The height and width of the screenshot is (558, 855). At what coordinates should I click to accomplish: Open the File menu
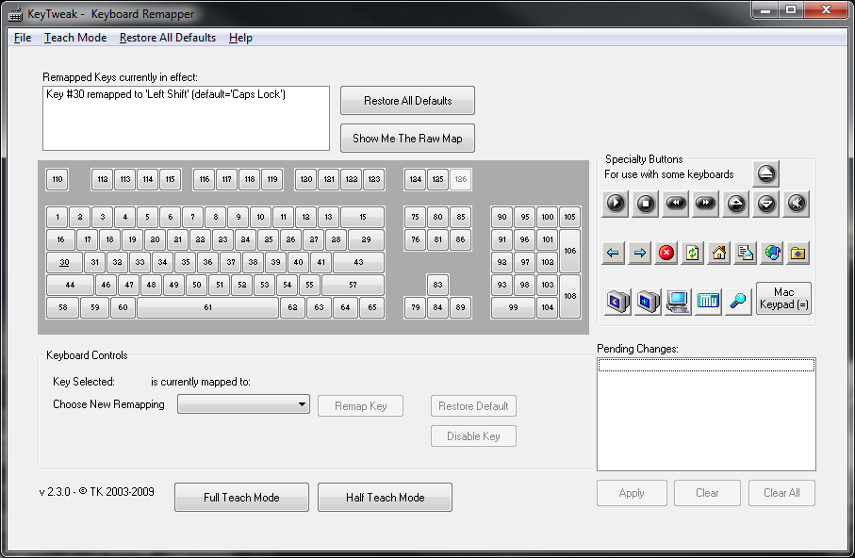(x=23, y=38)
